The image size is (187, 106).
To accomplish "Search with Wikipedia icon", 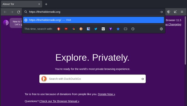I will pyautogui.click(x=103, y=29).
